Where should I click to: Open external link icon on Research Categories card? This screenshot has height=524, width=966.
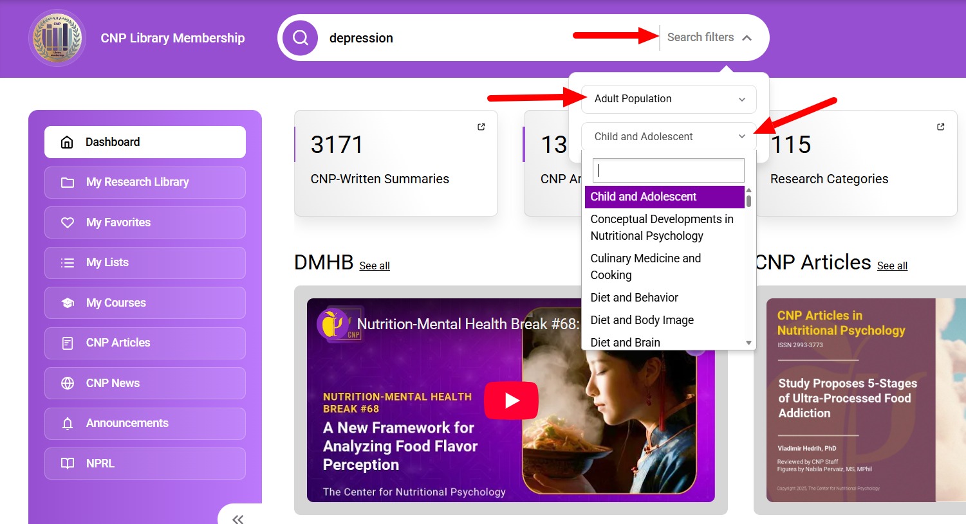pos(940,127)
